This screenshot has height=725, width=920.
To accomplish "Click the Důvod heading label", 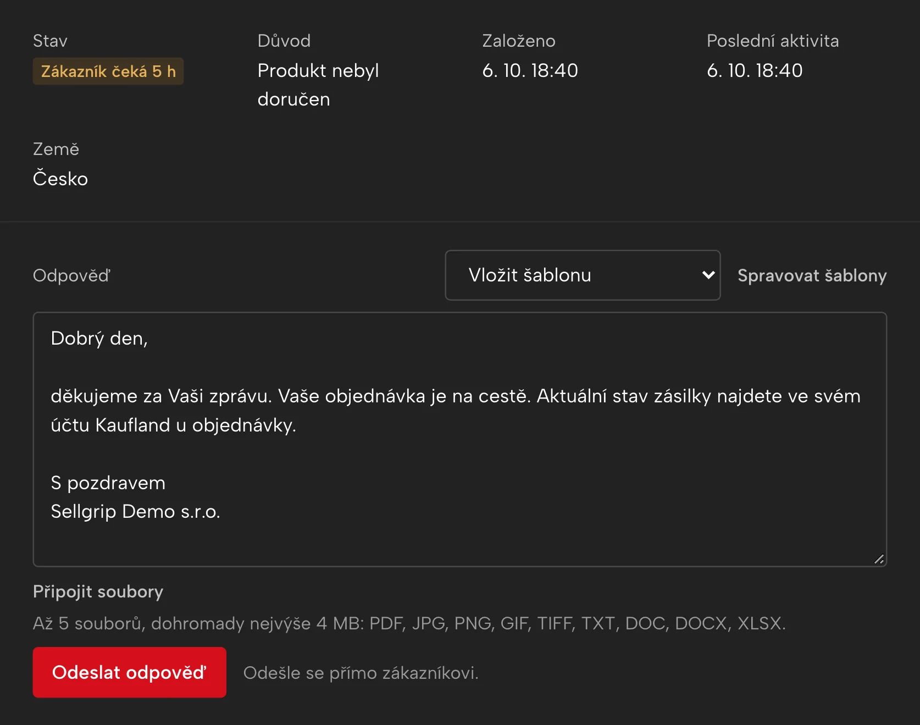I will [x=284, y=41].
